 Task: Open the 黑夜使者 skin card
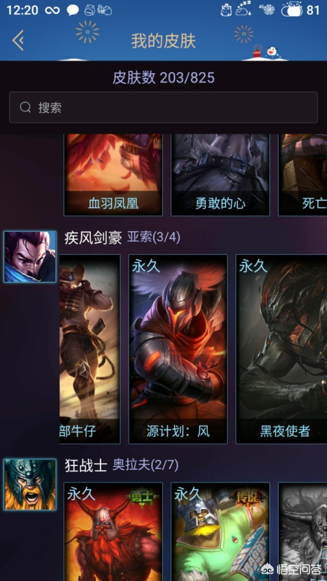point(282,348)
